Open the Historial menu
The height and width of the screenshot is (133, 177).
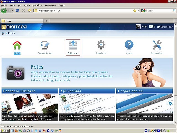pyautogui.click(x=27, y=5)
